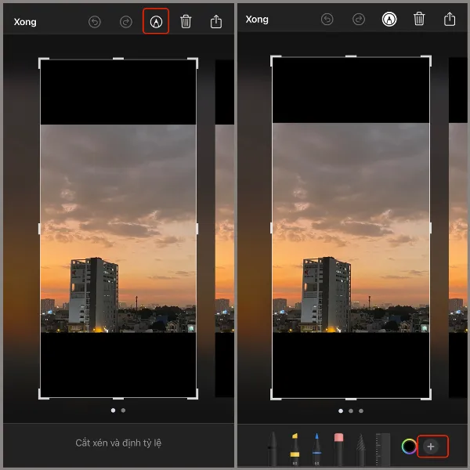Viewport: 470px width, 470px height.
Task: Toggle off the active Markup icon, right screen
Action: point(389,20)
